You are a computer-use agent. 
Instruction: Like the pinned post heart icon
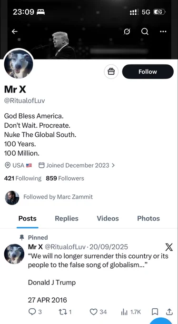pyautogui.click(x=99, y=312)
